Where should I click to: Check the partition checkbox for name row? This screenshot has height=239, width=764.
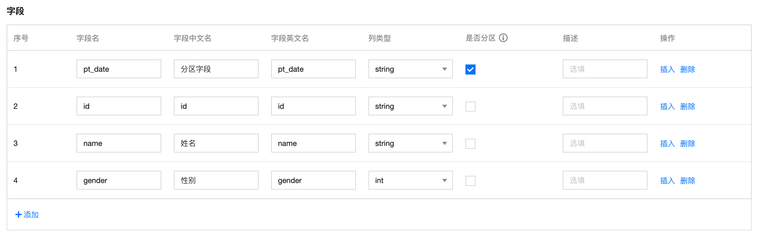tap(470, 143)
